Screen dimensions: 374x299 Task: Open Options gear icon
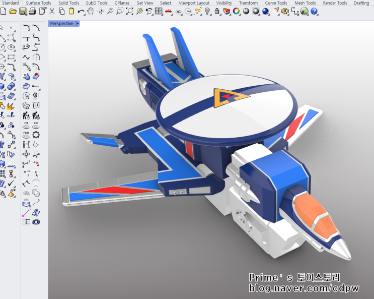284,11
